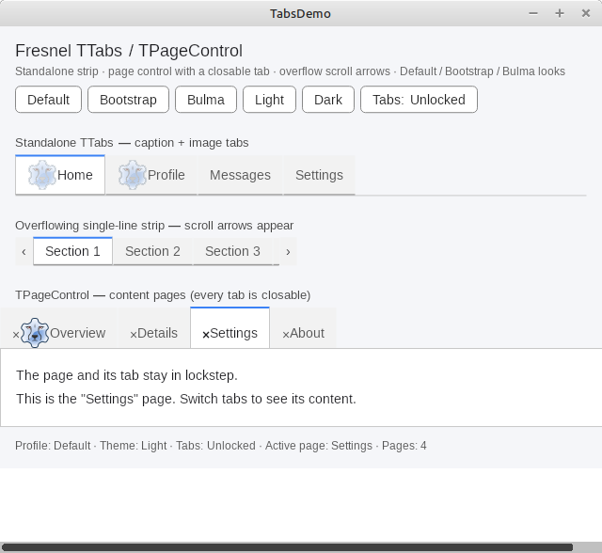Toggle the Tabs: Unlocked button
The width and height of the screenshot is (602, 553).
419,100
